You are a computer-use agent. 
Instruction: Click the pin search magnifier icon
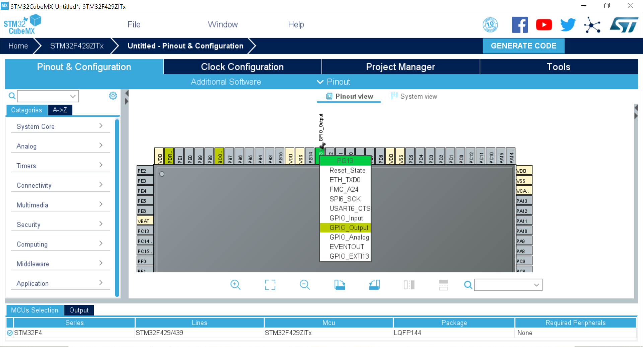[x=468, y=285]
